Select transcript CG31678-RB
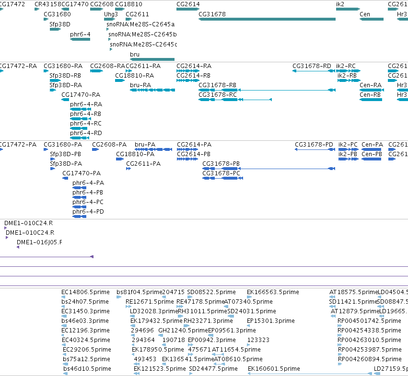Viewport: 408px width, 376px height. (267, 90)
